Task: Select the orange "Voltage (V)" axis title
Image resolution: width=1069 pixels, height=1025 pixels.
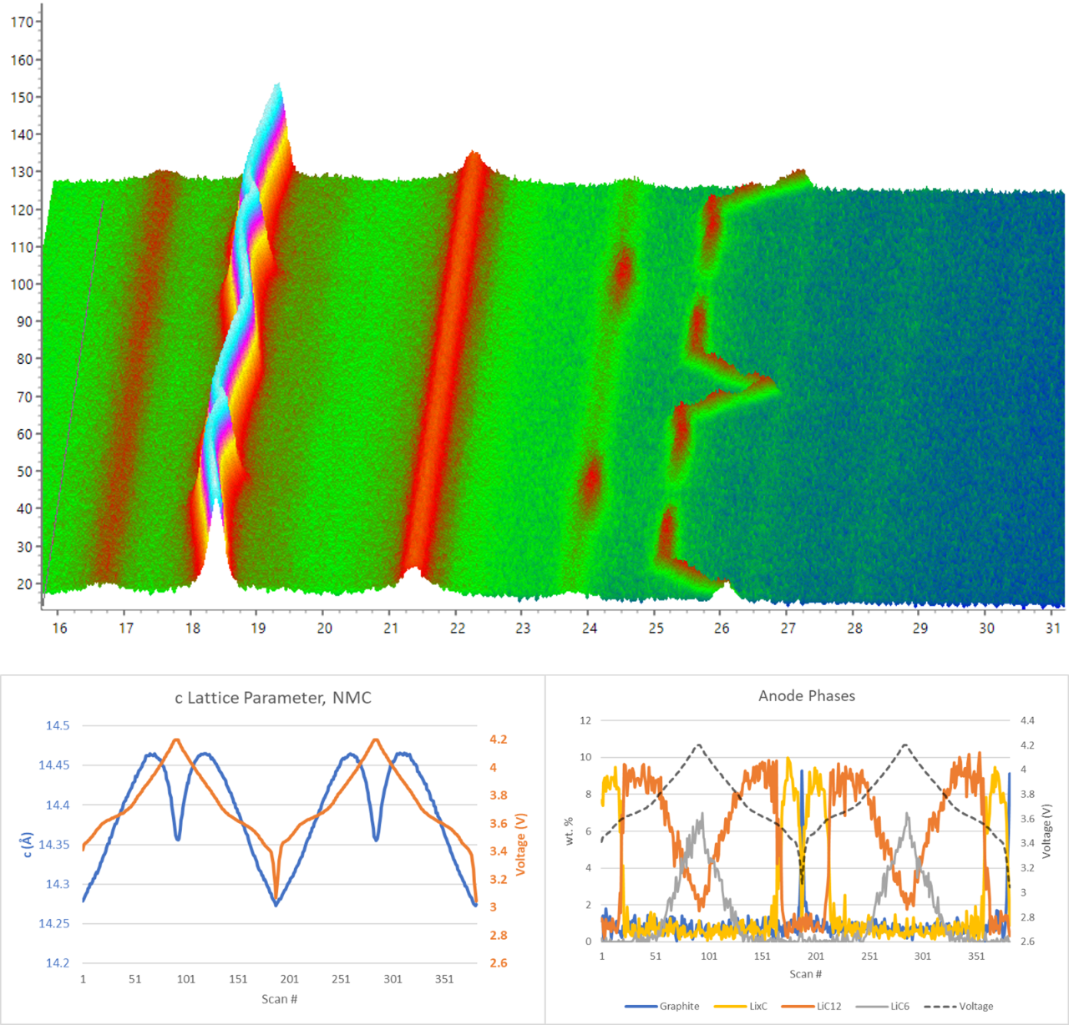Action: coord(520,844)
